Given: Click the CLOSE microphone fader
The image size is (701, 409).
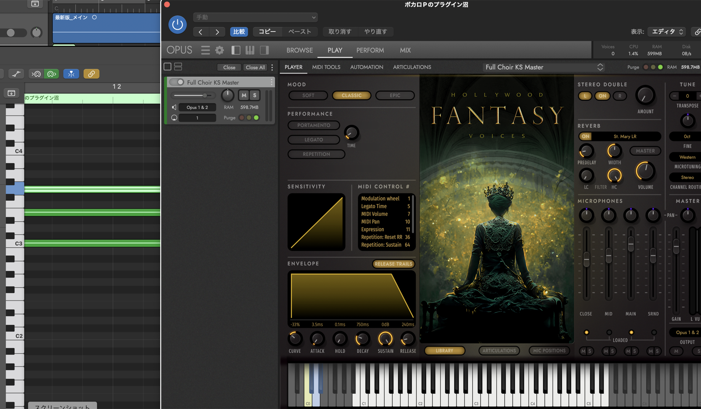Looking at the screenshot, I should click(x=587, y=259).
